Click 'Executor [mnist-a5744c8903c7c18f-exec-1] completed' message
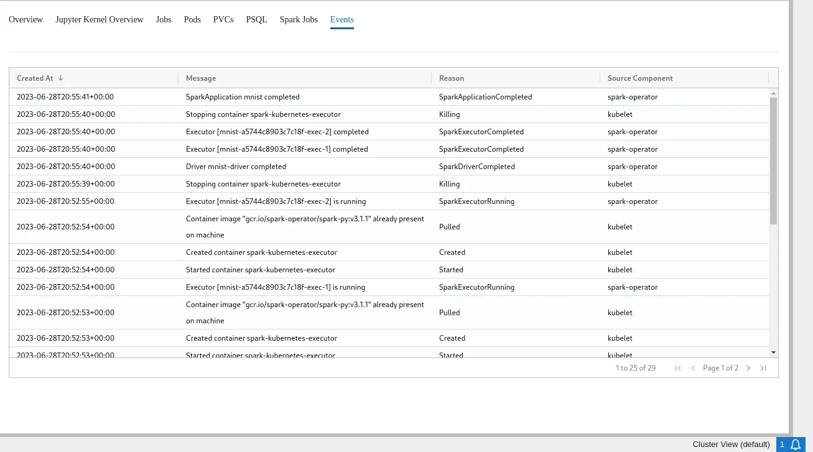 (277, 149)
